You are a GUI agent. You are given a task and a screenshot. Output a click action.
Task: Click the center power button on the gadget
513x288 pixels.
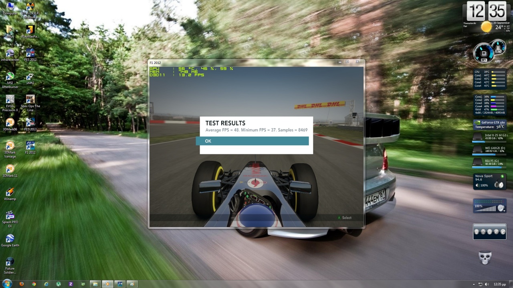coord(490,232)
